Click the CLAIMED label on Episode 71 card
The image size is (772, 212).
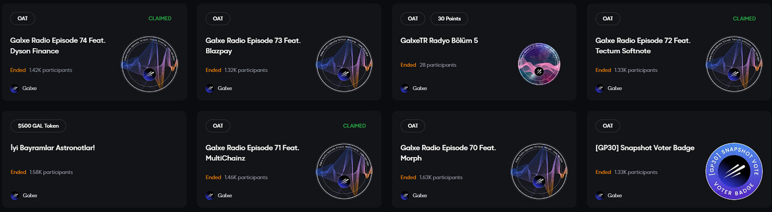[355, 126]
